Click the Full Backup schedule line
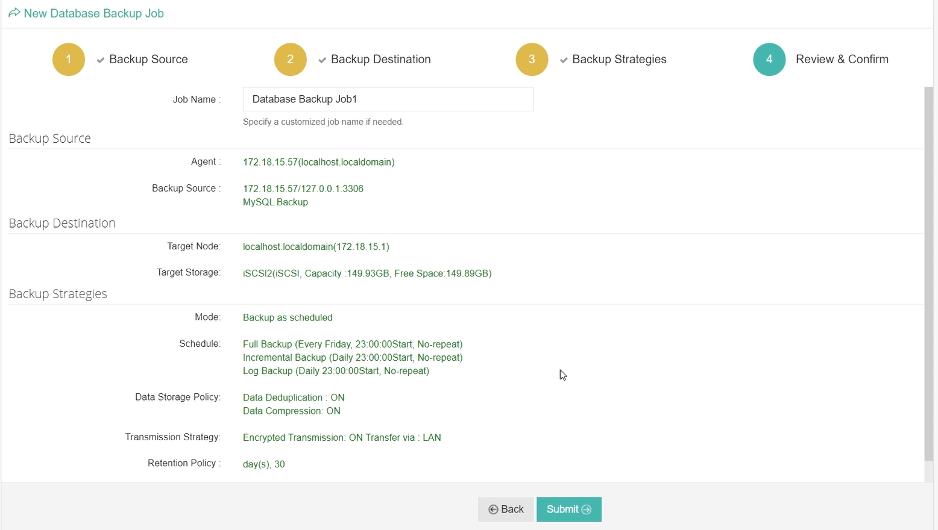Image resolution: width=938 pixels, height=530 pixels. 353,344
